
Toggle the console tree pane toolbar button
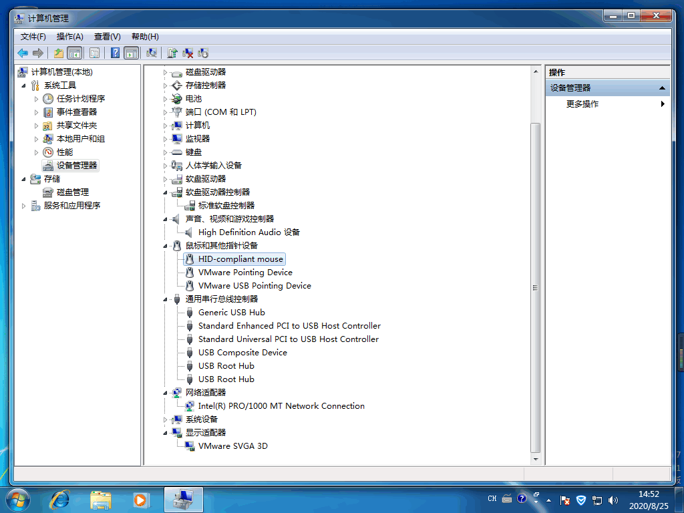coord(75,53)
